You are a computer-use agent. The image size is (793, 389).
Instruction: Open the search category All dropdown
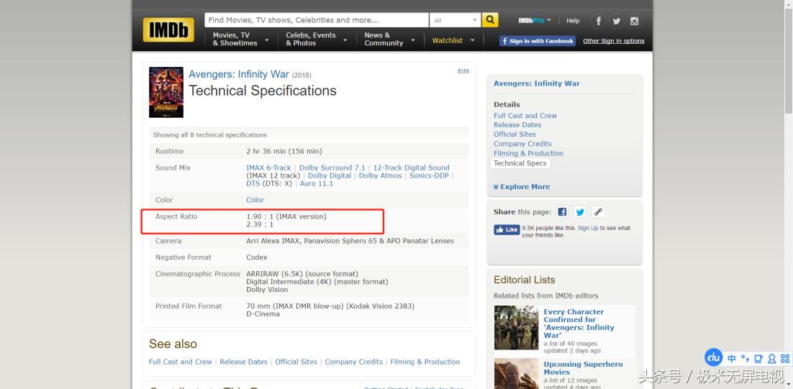pyautogui.click(x=455, y=20)
